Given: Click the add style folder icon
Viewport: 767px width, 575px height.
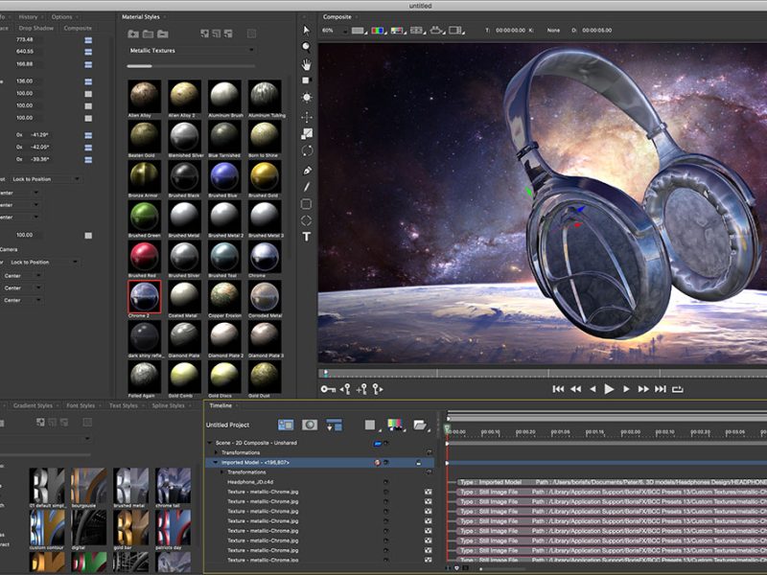Looking at the screenshot, I should point(133,34).
